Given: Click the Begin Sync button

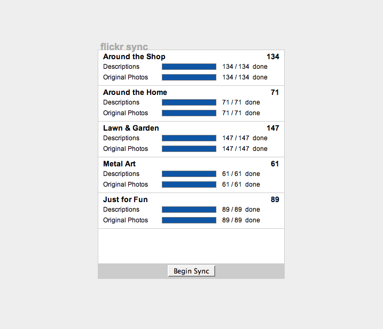Looking at the screenshot, I should tap(191, 271).
